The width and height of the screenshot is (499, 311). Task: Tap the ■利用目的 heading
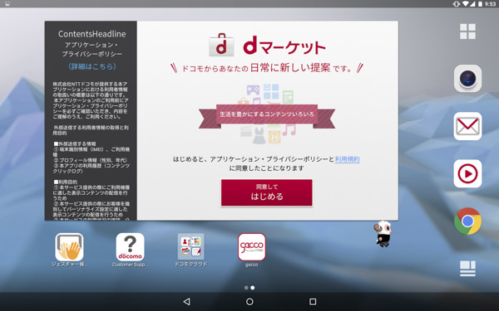66,182
